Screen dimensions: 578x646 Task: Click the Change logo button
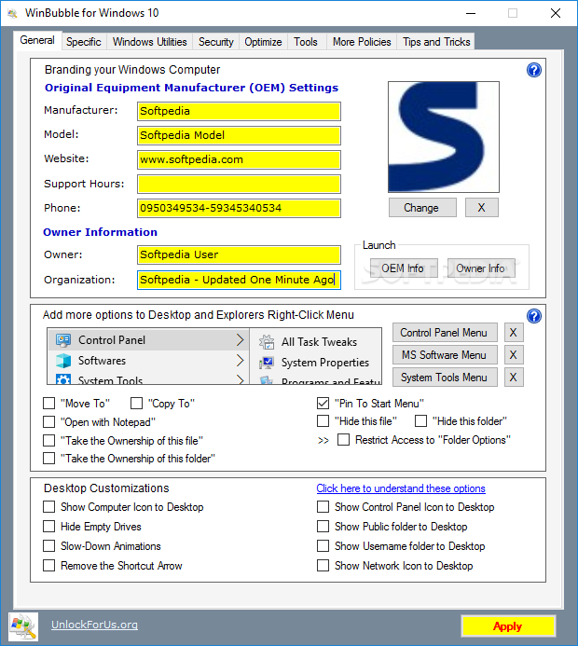pos(422,207)
